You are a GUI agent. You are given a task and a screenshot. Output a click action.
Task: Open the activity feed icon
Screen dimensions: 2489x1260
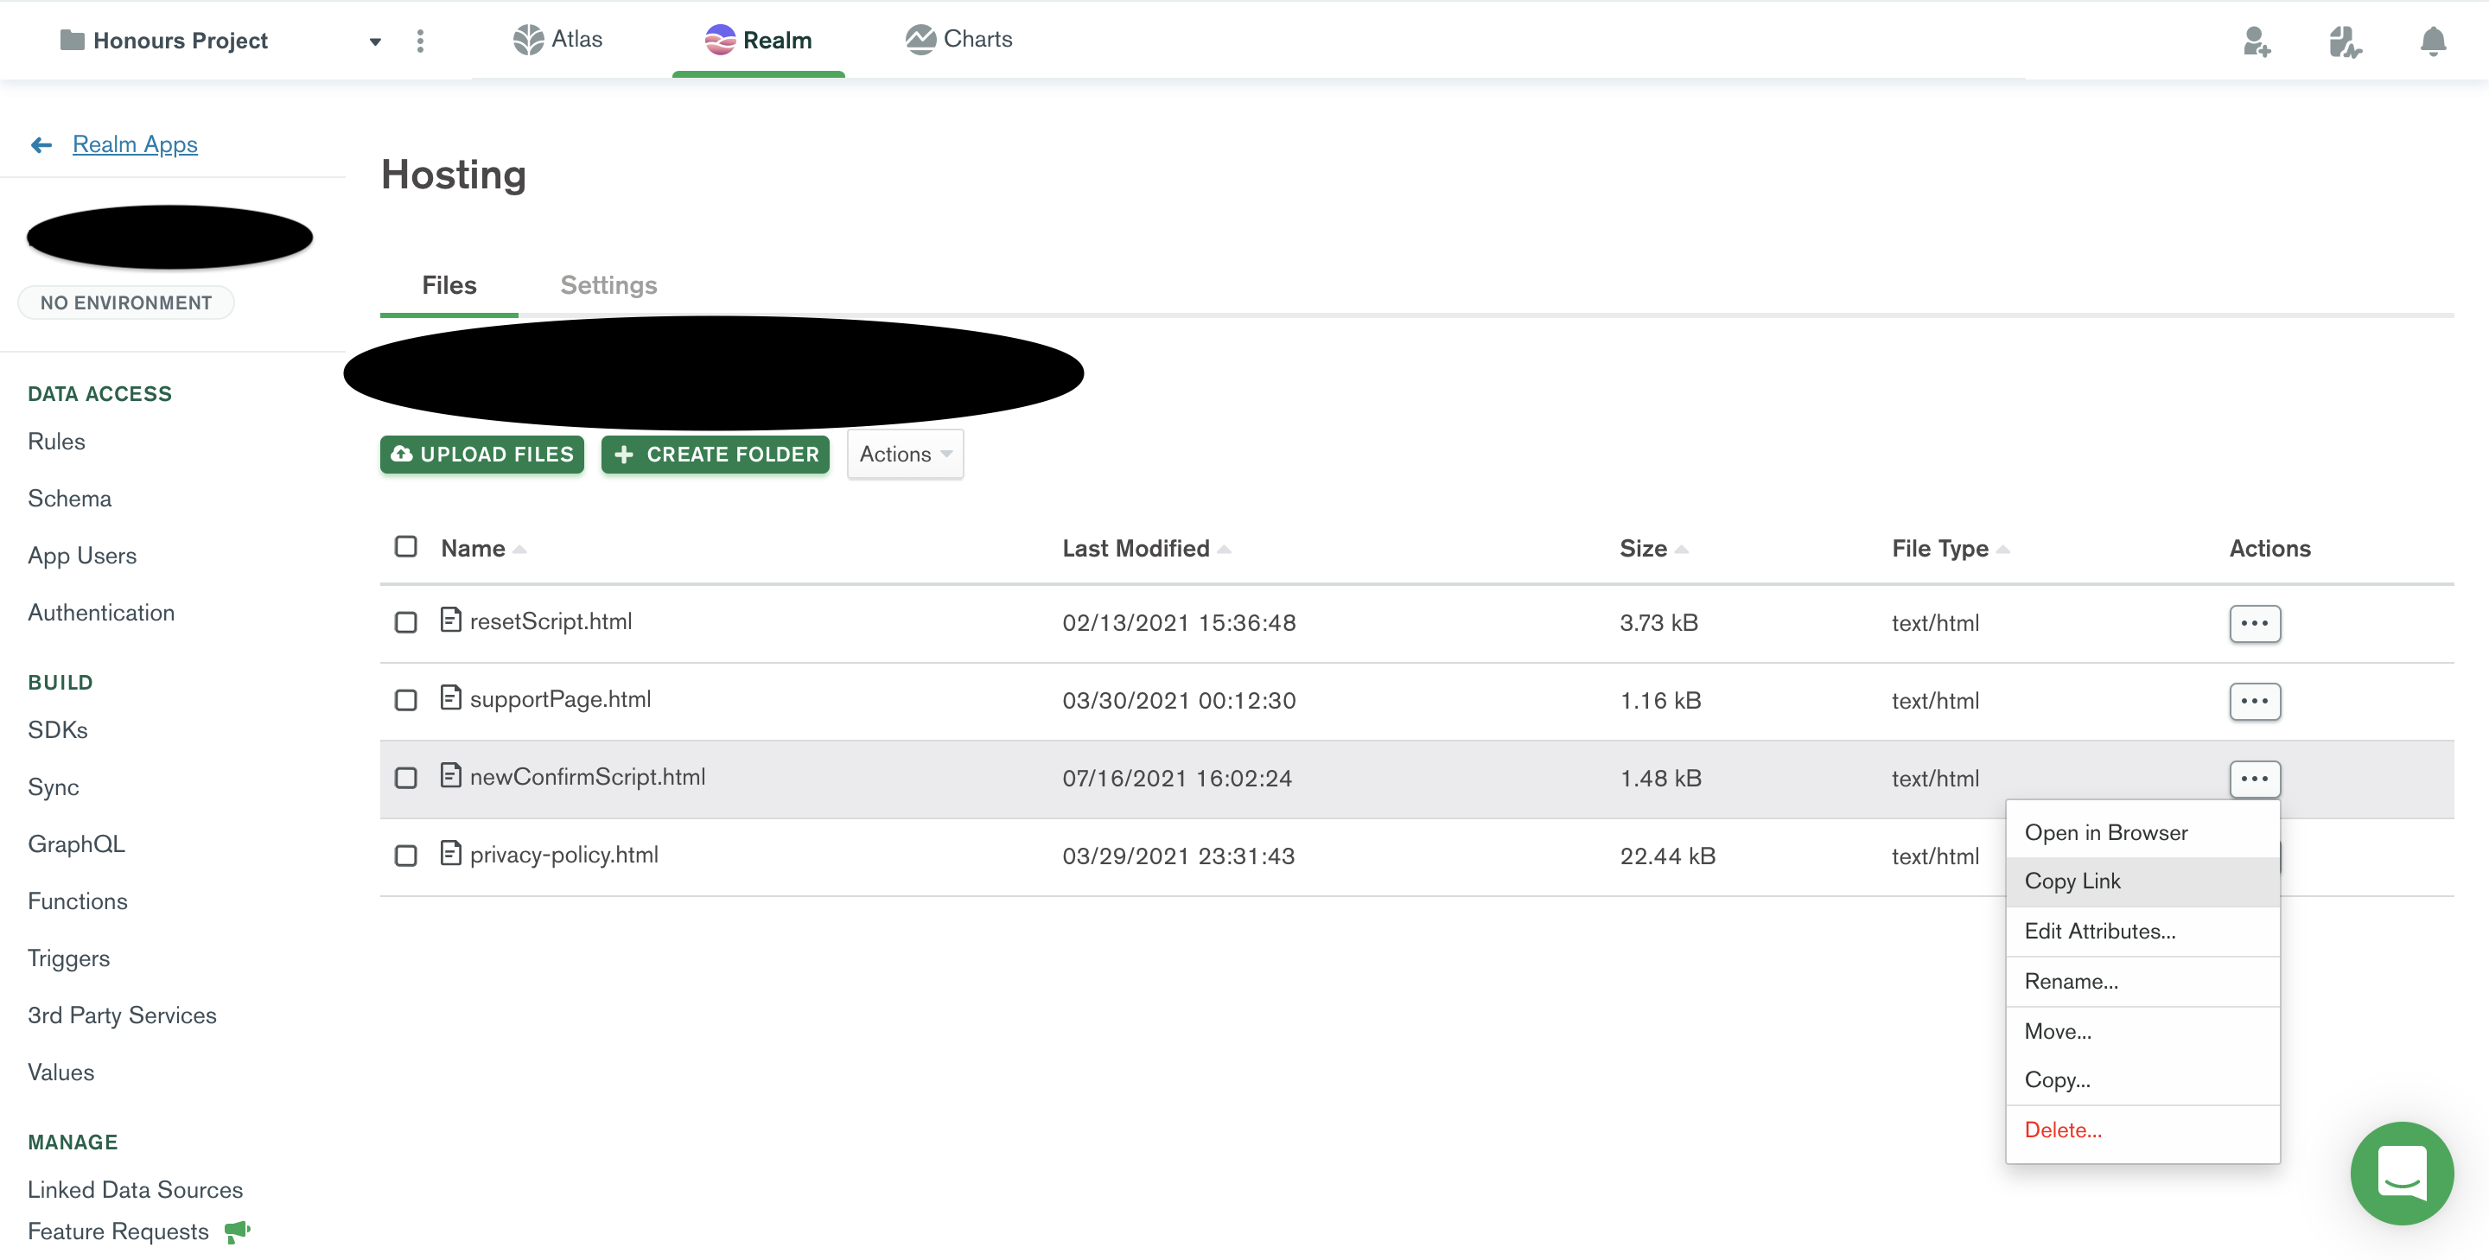click(2344, 41)
